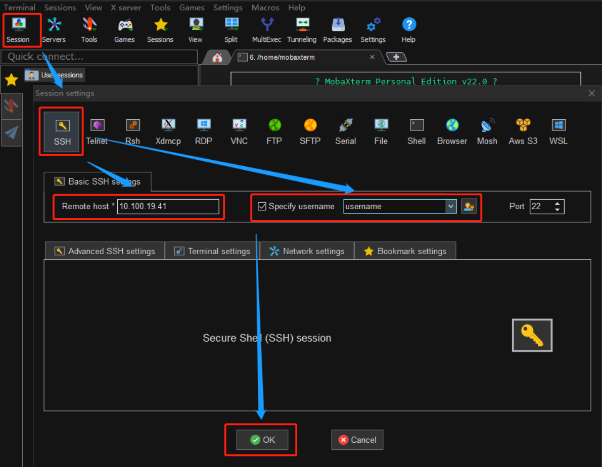The image size is (602, 467).
Task: Toggle the Specify username checkbox
Action: [x=262, y=206]
